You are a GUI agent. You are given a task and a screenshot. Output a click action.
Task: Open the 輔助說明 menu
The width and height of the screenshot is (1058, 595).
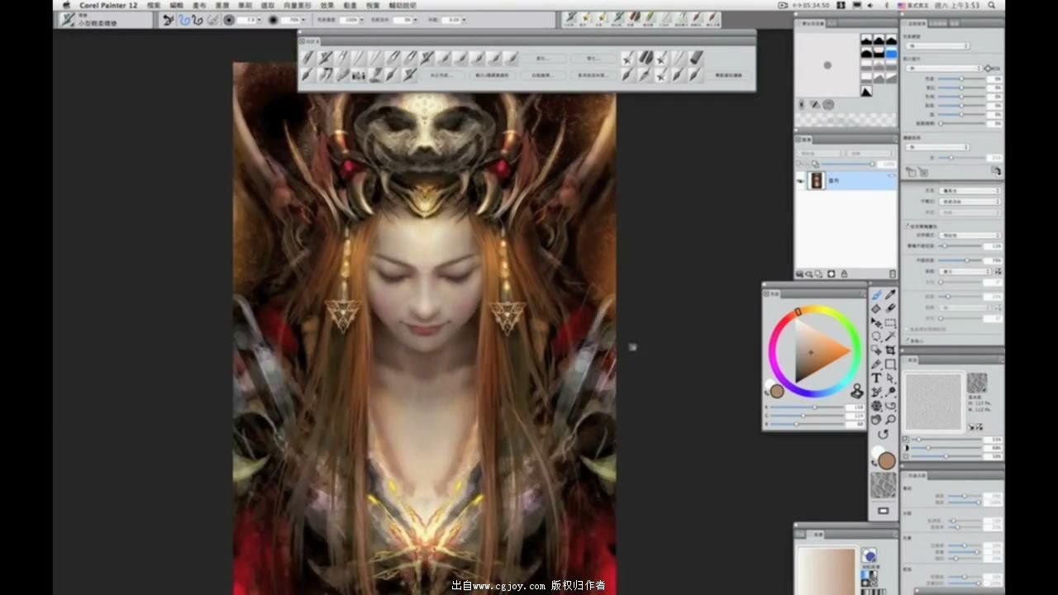point(403,5)
